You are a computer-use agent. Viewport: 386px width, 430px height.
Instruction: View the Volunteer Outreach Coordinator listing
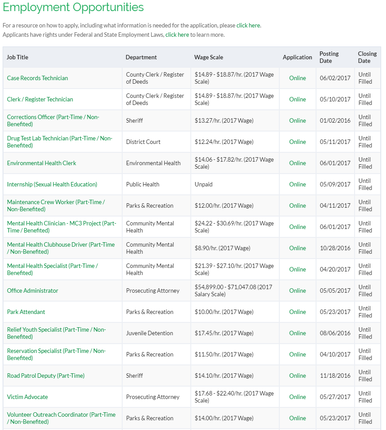point(61,415)
